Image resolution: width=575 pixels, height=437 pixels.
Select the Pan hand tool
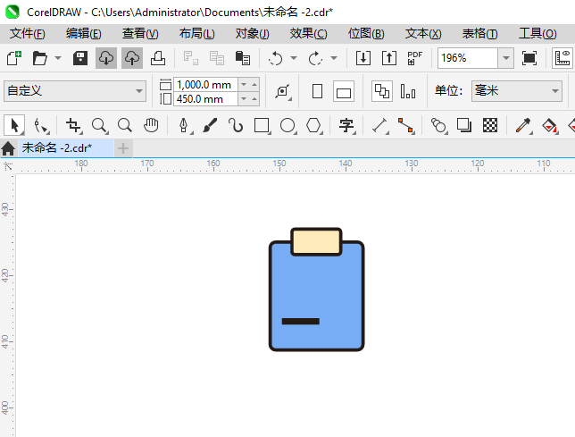(x=151, y=125)
